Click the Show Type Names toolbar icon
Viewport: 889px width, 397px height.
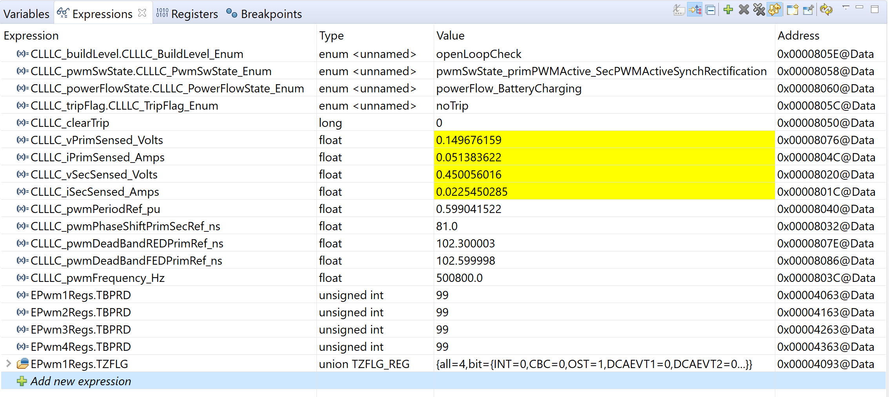point(679,10)
